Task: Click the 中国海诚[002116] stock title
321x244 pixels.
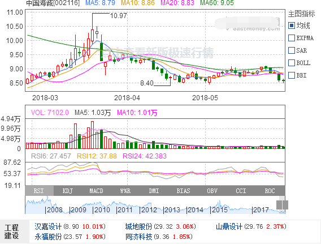Action: tap(53, 3)
